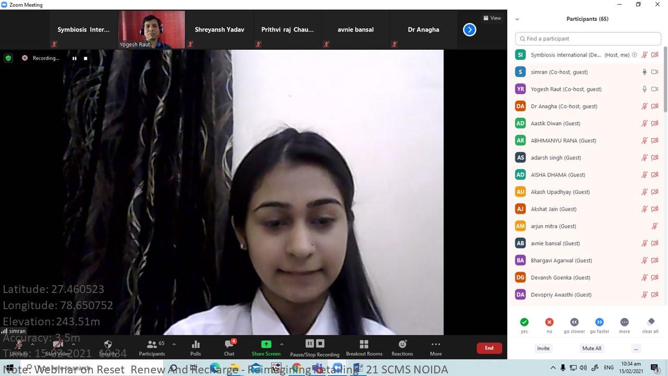The height and width of the screenshot is (376, 668).
Task: Open Breakout Rooms
Action: tap(364, 347)
